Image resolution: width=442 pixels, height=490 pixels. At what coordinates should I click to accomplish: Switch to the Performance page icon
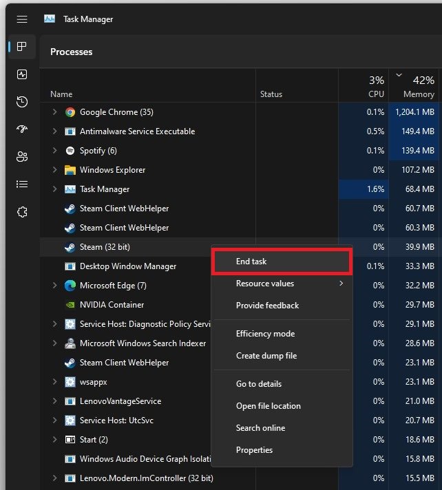[22, 74]
